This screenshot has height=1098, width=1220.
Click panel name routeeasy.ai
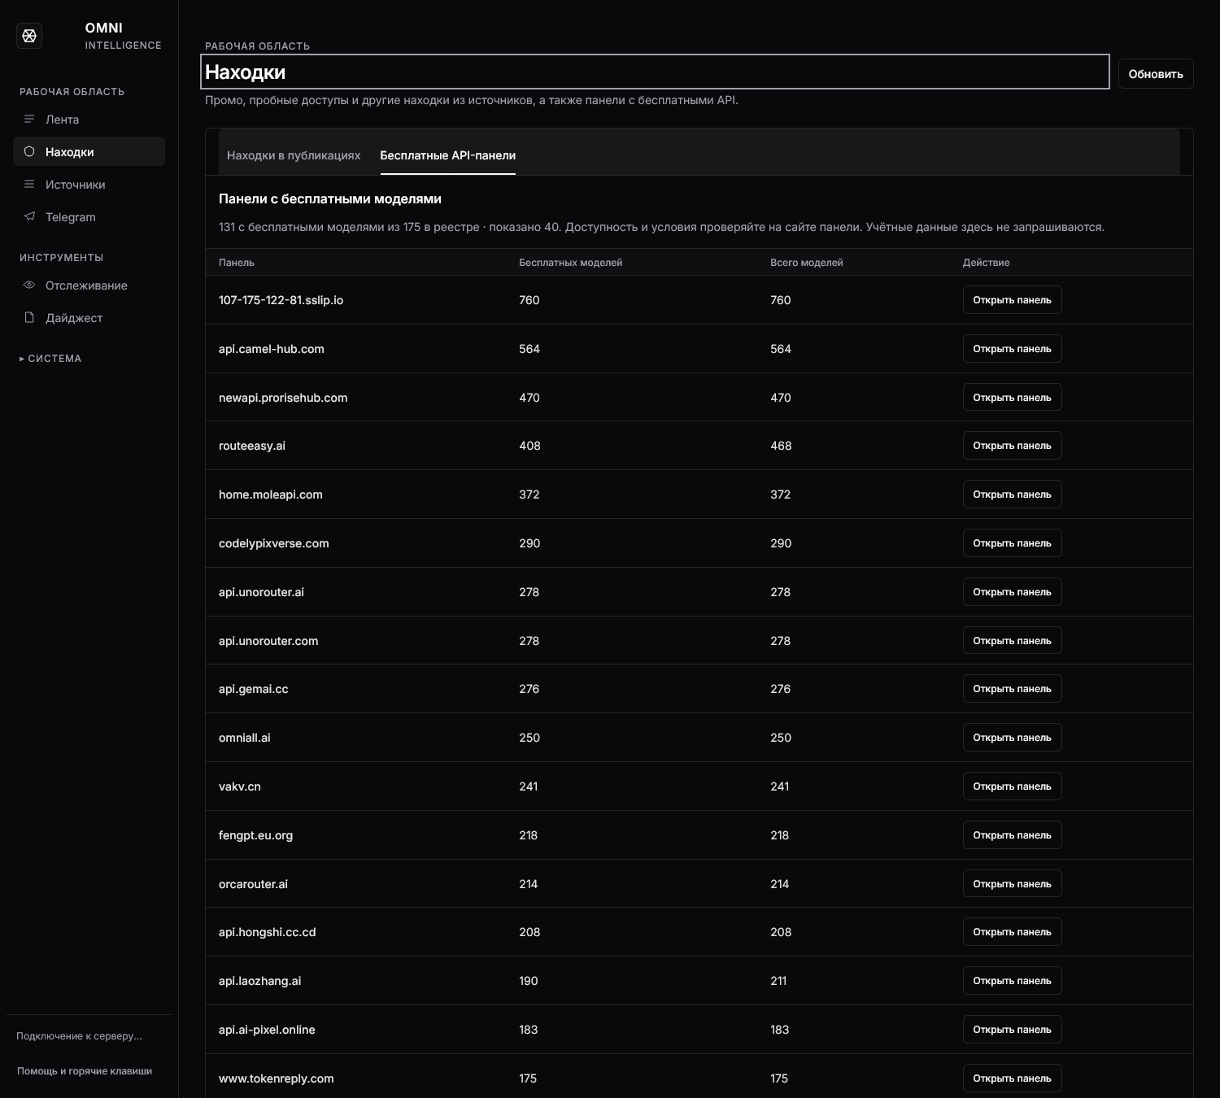pyautogui.click(x=252, y=446)
